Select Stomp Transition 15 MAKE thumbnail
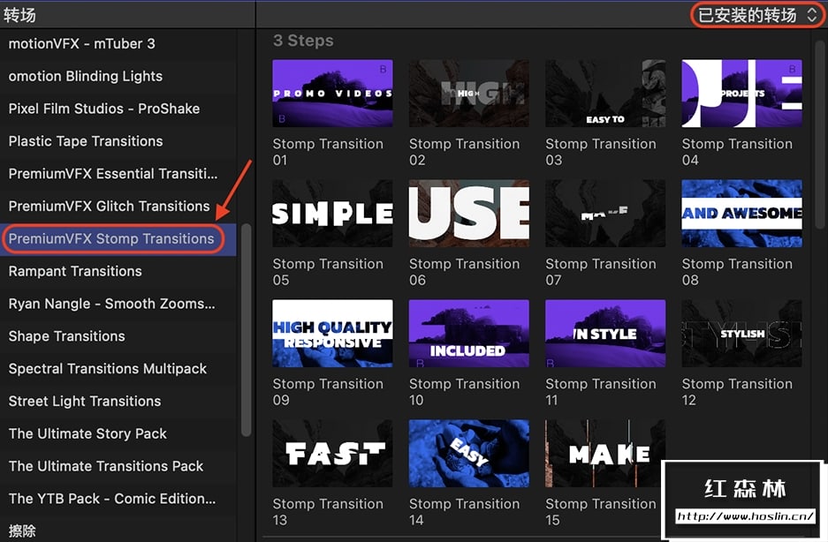This screenshot has width=828, height=542. coord(605,454)
